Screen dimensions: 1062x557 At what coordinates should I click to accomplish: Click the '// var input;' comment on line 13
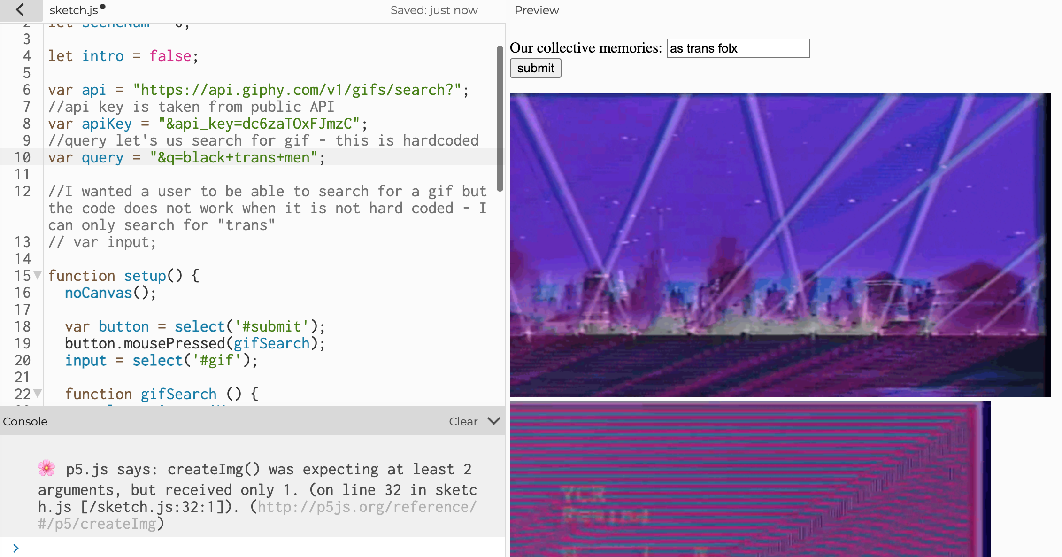(102, 242)
